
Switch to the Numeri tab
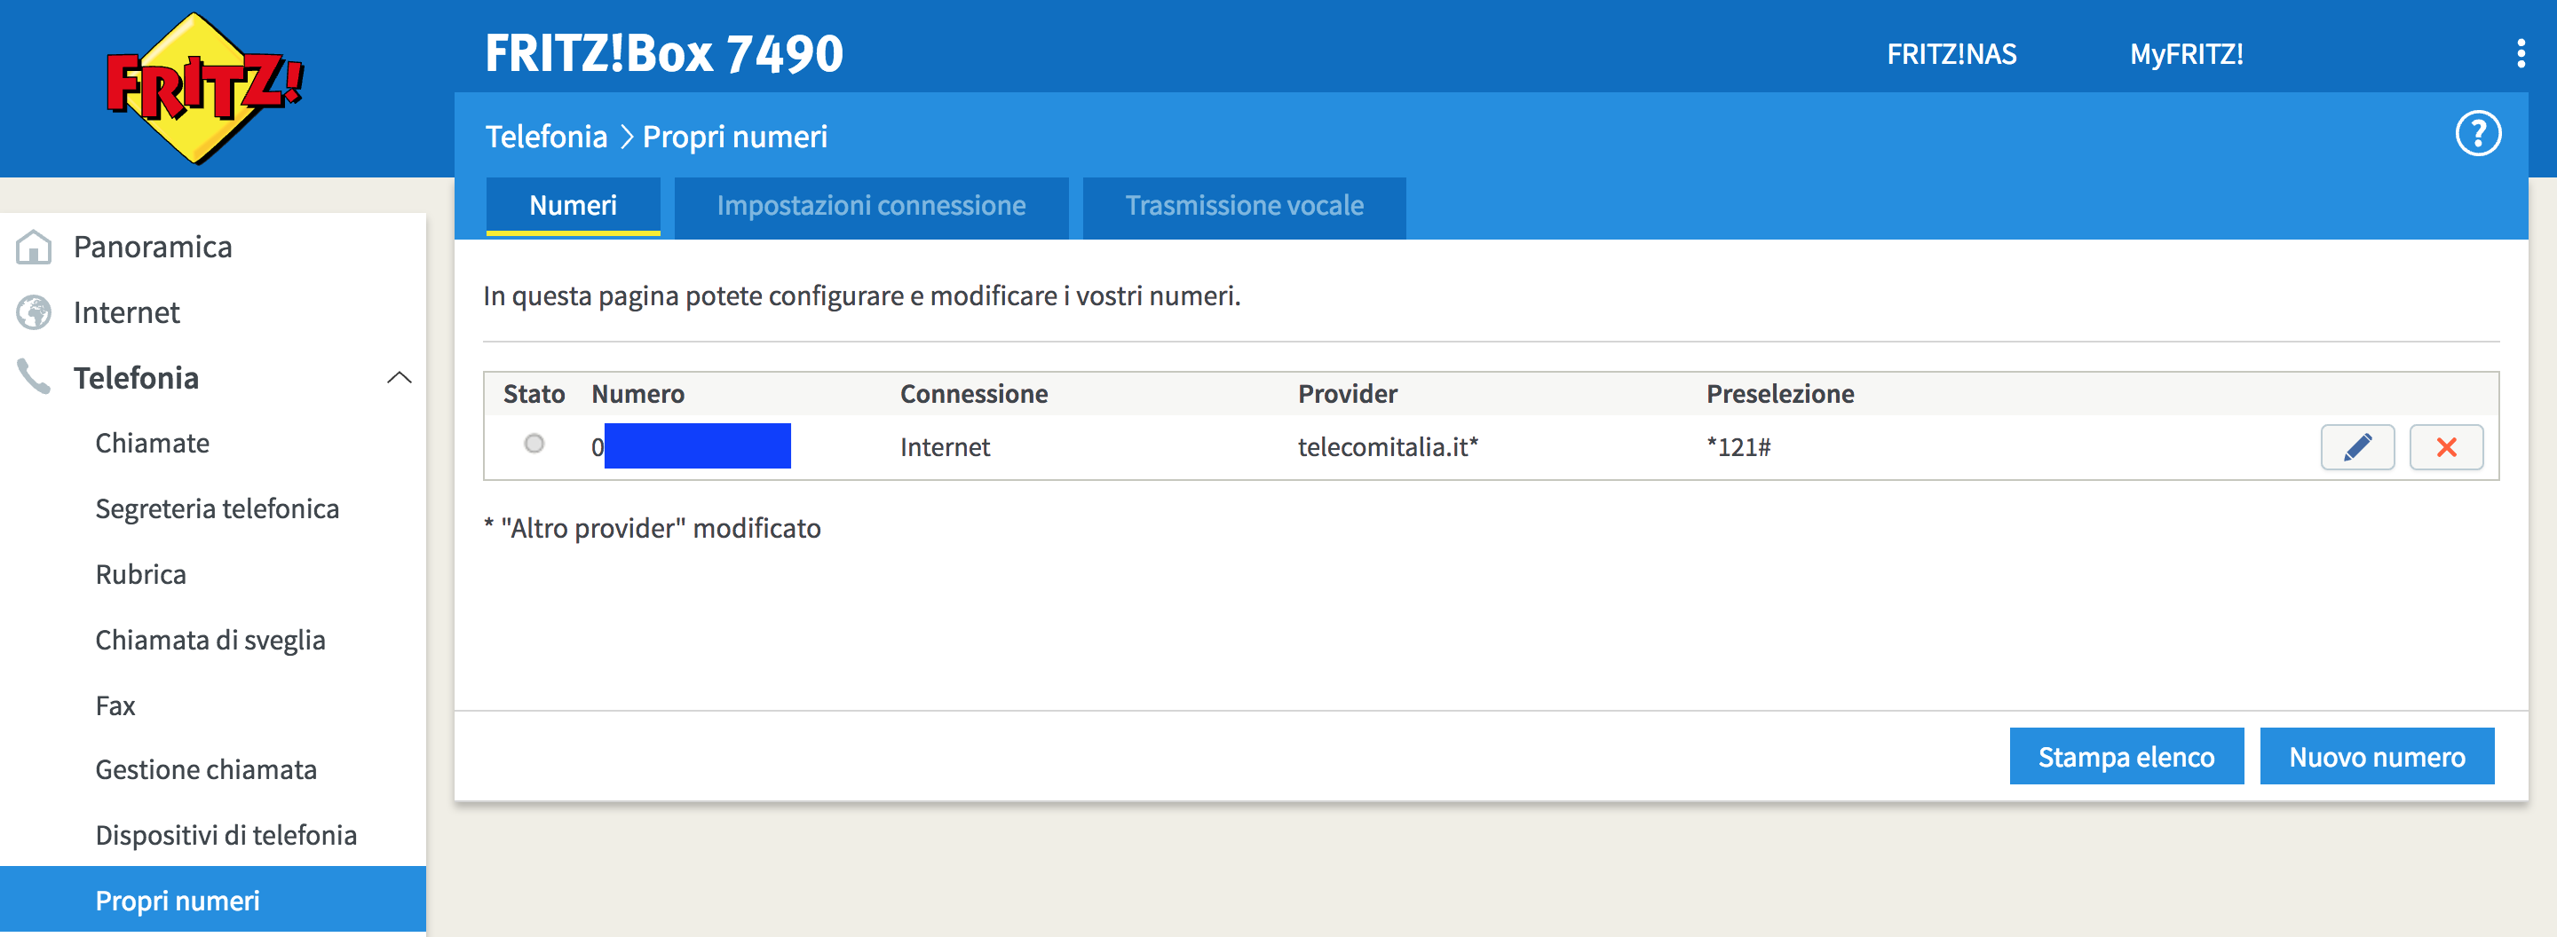tap(573, 206)
